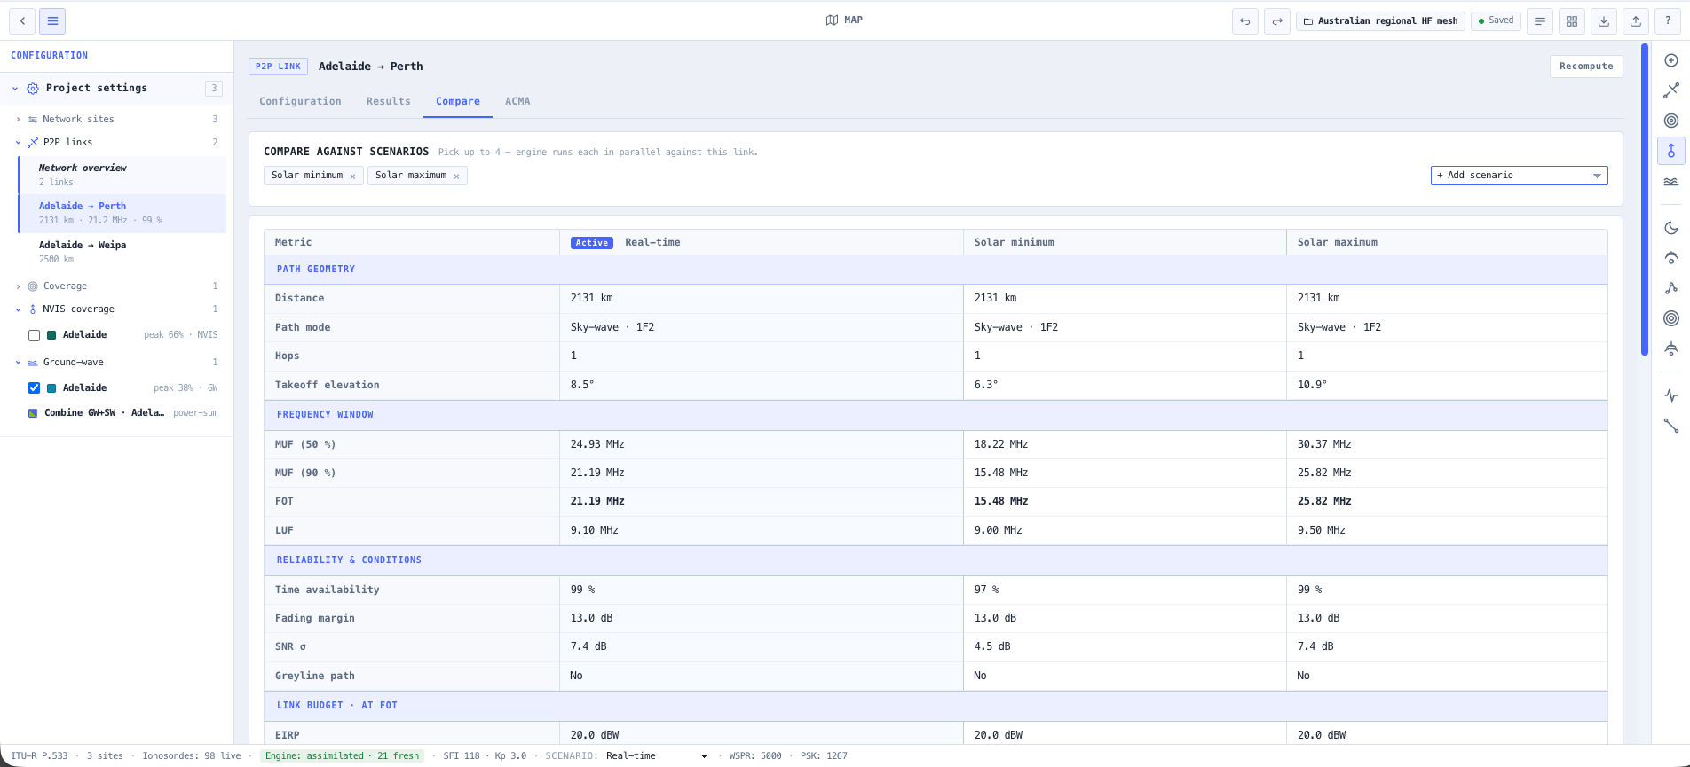Click the 18.22 MHz MUF (50 %) Solar minimum value
This screenshot has height=767, width=1690.
pos(1001,444)
